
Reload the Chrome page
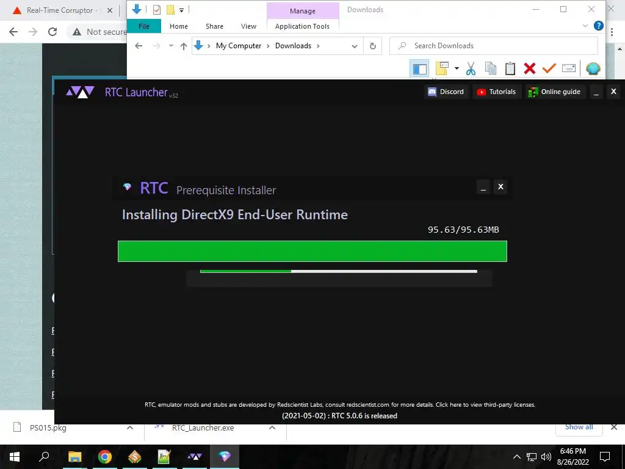pos(52,32)
